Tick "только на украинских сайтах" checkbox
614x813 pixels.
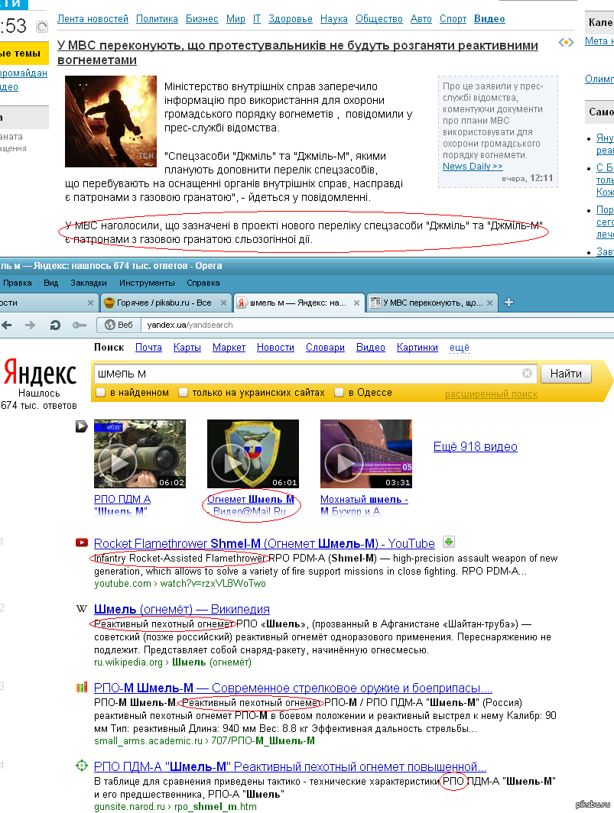pyautogui.click(x=183, y=393)
